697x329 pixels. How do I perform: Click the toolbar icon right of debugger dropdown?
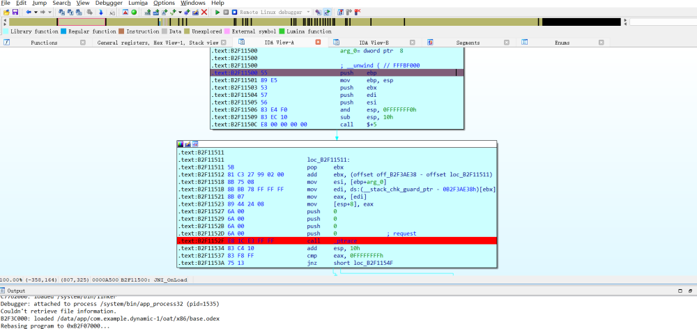pos(319,12)
